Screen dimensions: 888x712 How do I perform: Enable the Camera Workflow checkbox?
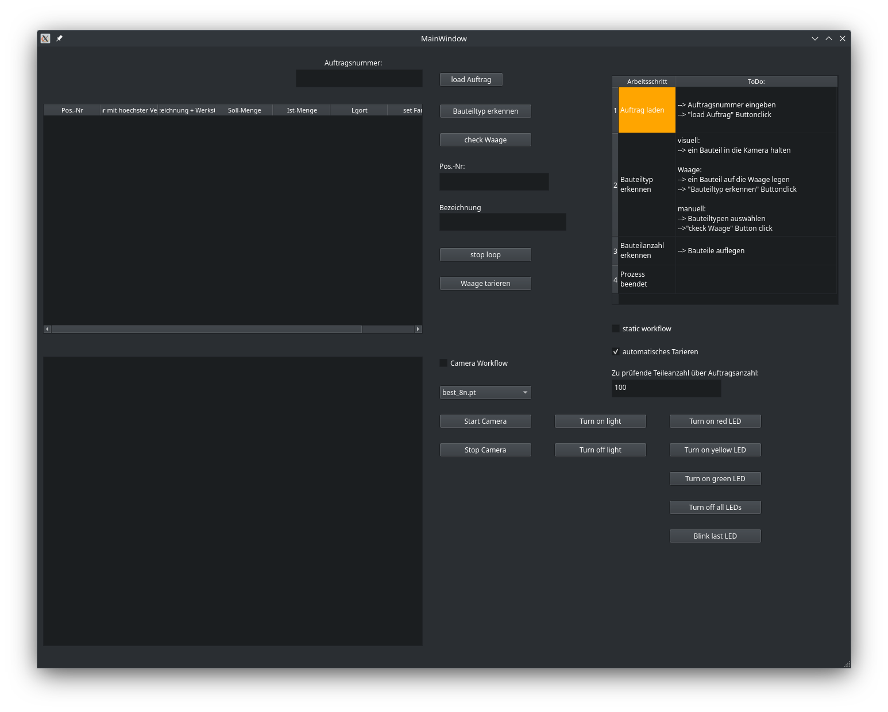443,363
